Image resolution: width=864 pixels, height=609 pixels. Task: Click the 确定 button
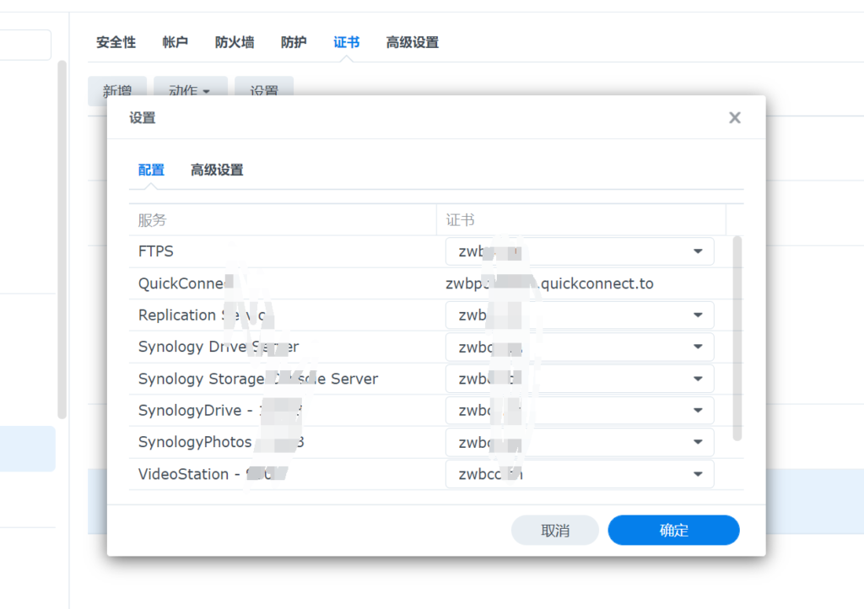[x=673, y=531]
